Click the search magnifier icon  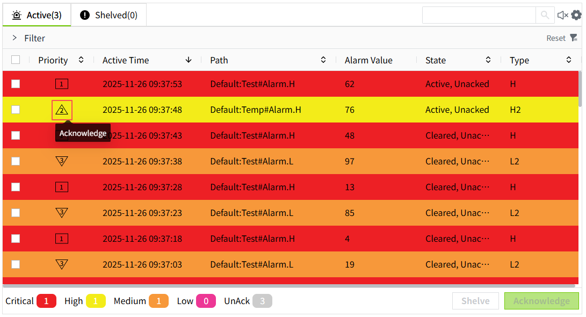click(545, 15)
